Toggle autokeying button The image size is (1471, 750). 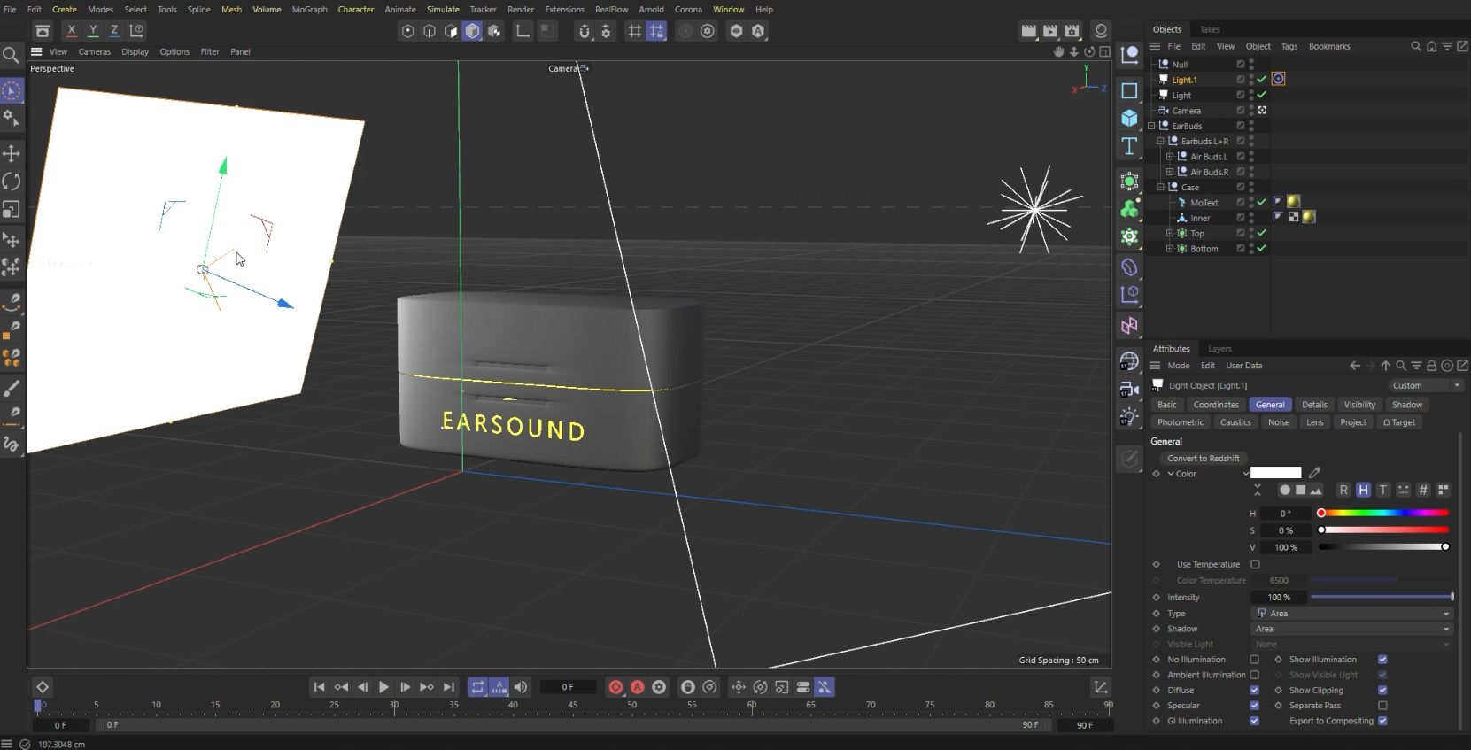[637, 687]
